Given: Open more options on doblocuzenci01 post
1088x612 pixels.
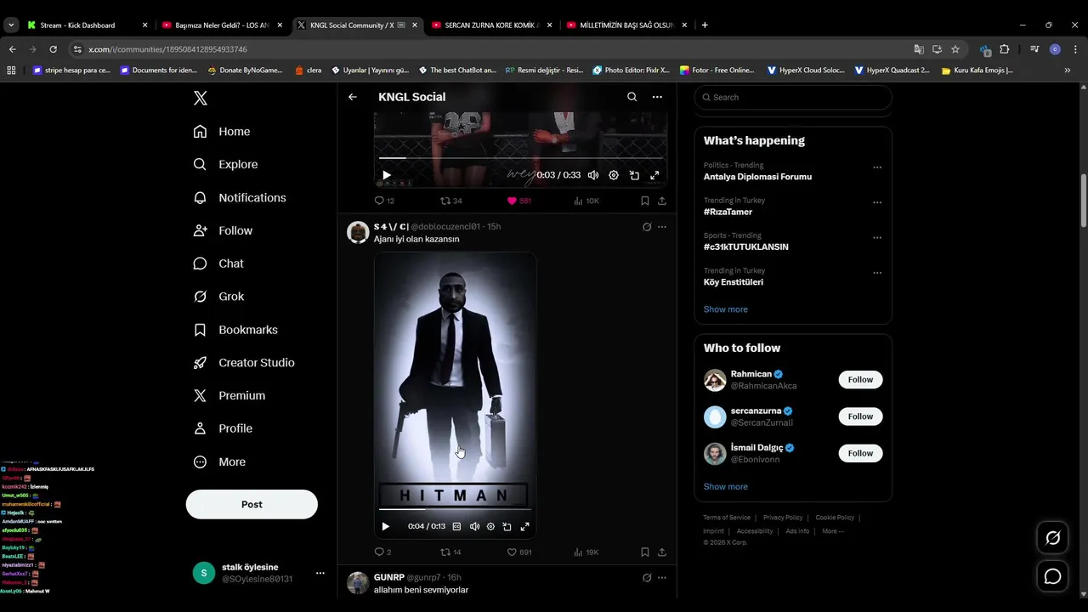Looking at the screenshot, I should point(662,227).
